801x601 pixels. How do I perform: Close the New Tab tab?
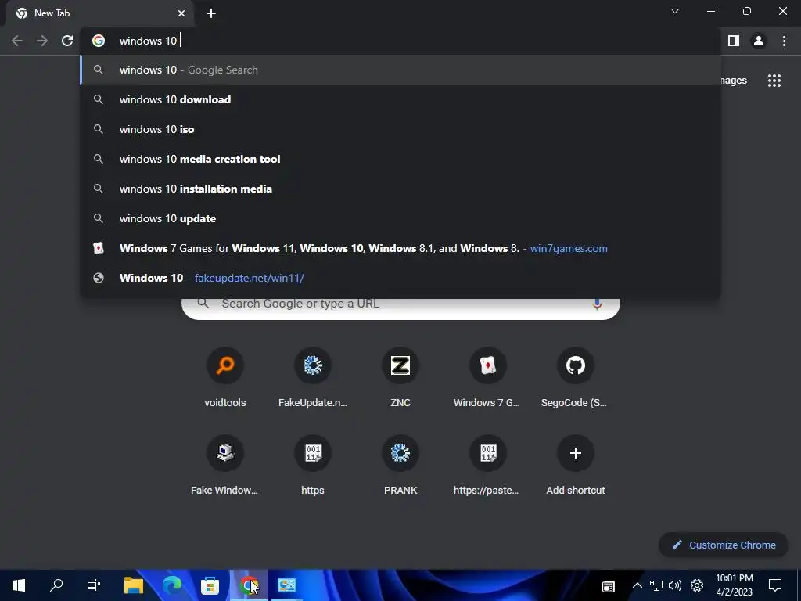tap(181, 13)
